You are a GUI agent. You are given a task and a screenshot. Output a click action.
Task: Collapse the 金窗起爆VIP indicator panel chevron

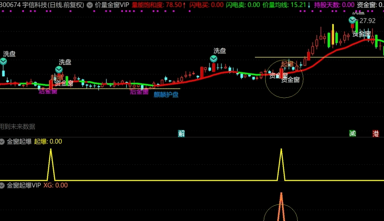[x=2, y=185]
